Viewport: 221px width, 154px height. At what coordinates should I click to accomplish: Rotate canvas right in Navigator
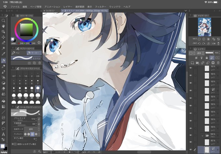(x=204, y=43)
